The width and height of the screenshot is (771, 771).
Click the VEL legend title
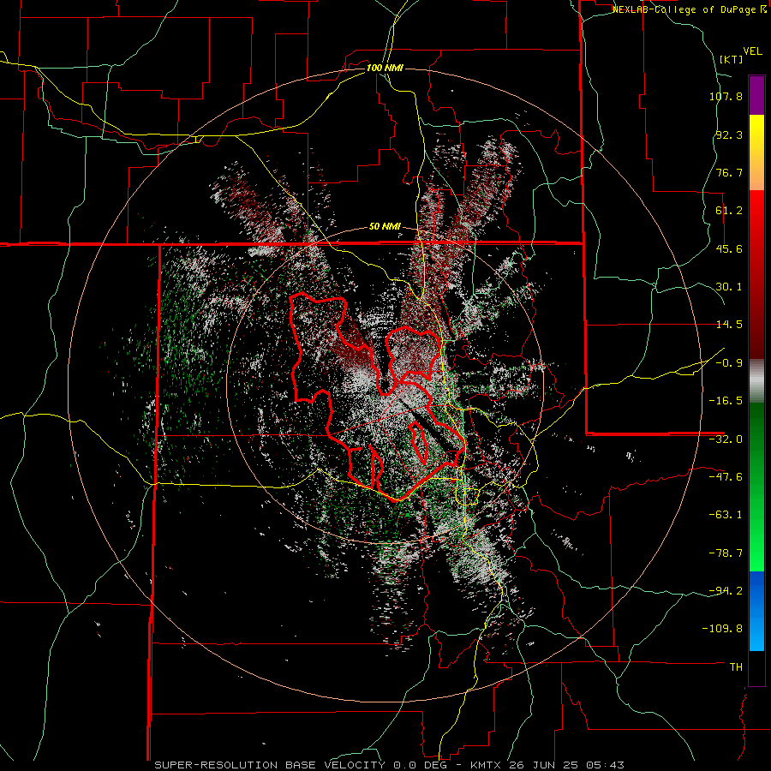click(x=752, y=51)
